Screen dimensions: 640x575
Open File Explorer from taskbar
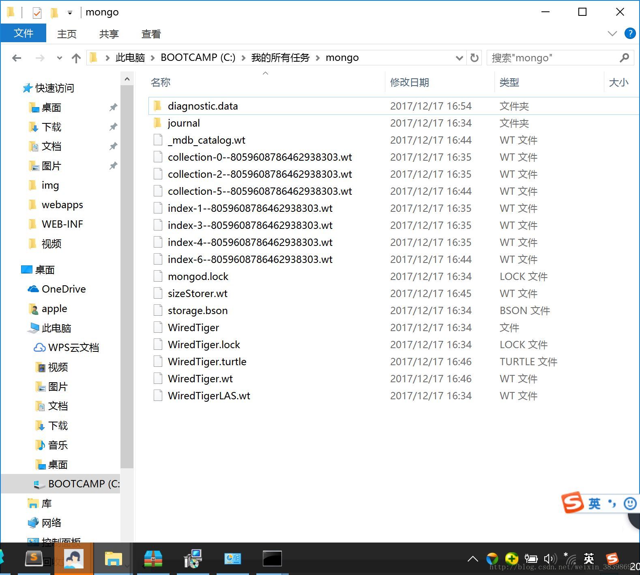[x=114, y=559]
